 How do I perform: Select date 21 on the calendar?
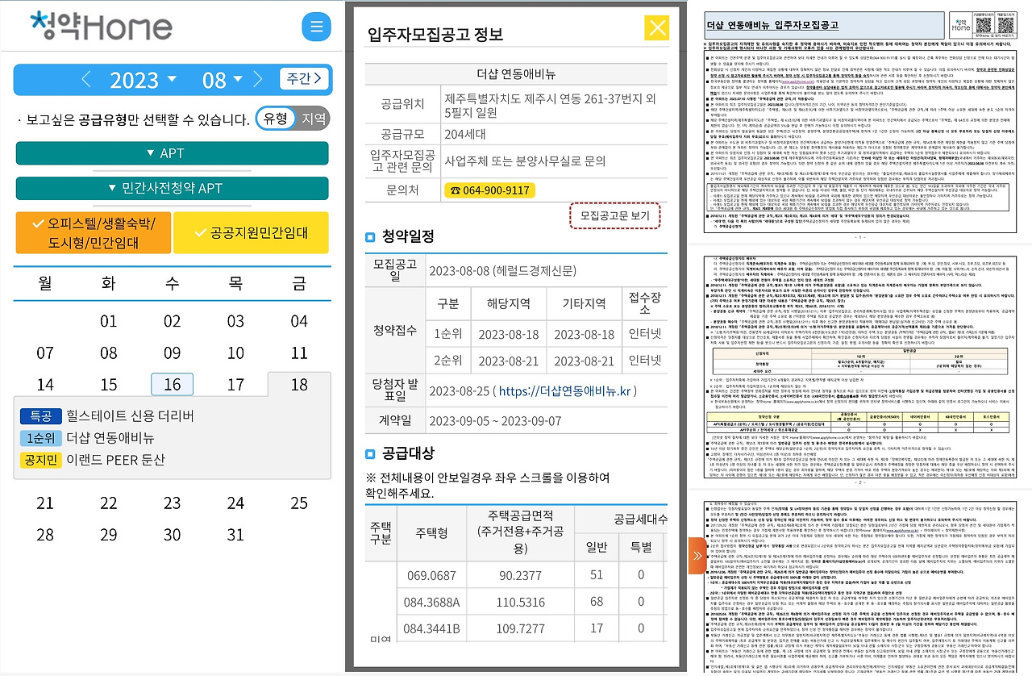point(45,503)
